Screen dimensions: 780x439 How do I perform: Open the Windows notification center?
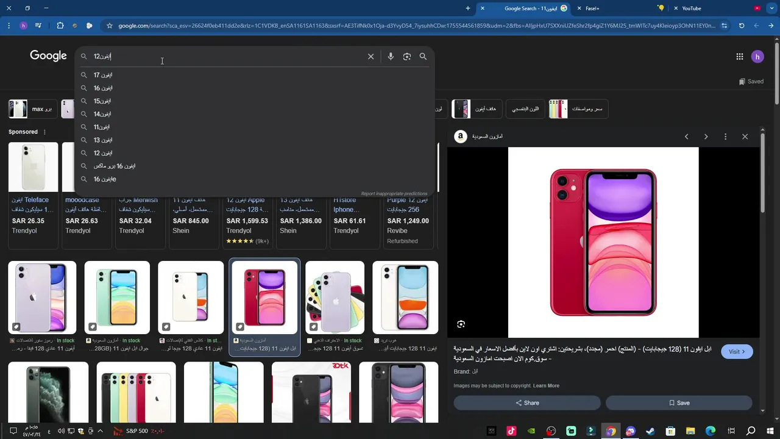[12, 431]
